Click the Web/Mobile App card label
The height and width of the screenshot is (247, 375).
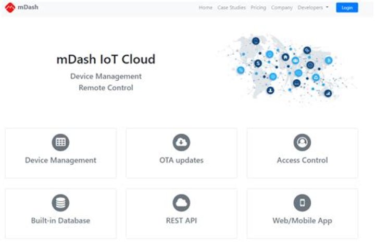(302, 220)
